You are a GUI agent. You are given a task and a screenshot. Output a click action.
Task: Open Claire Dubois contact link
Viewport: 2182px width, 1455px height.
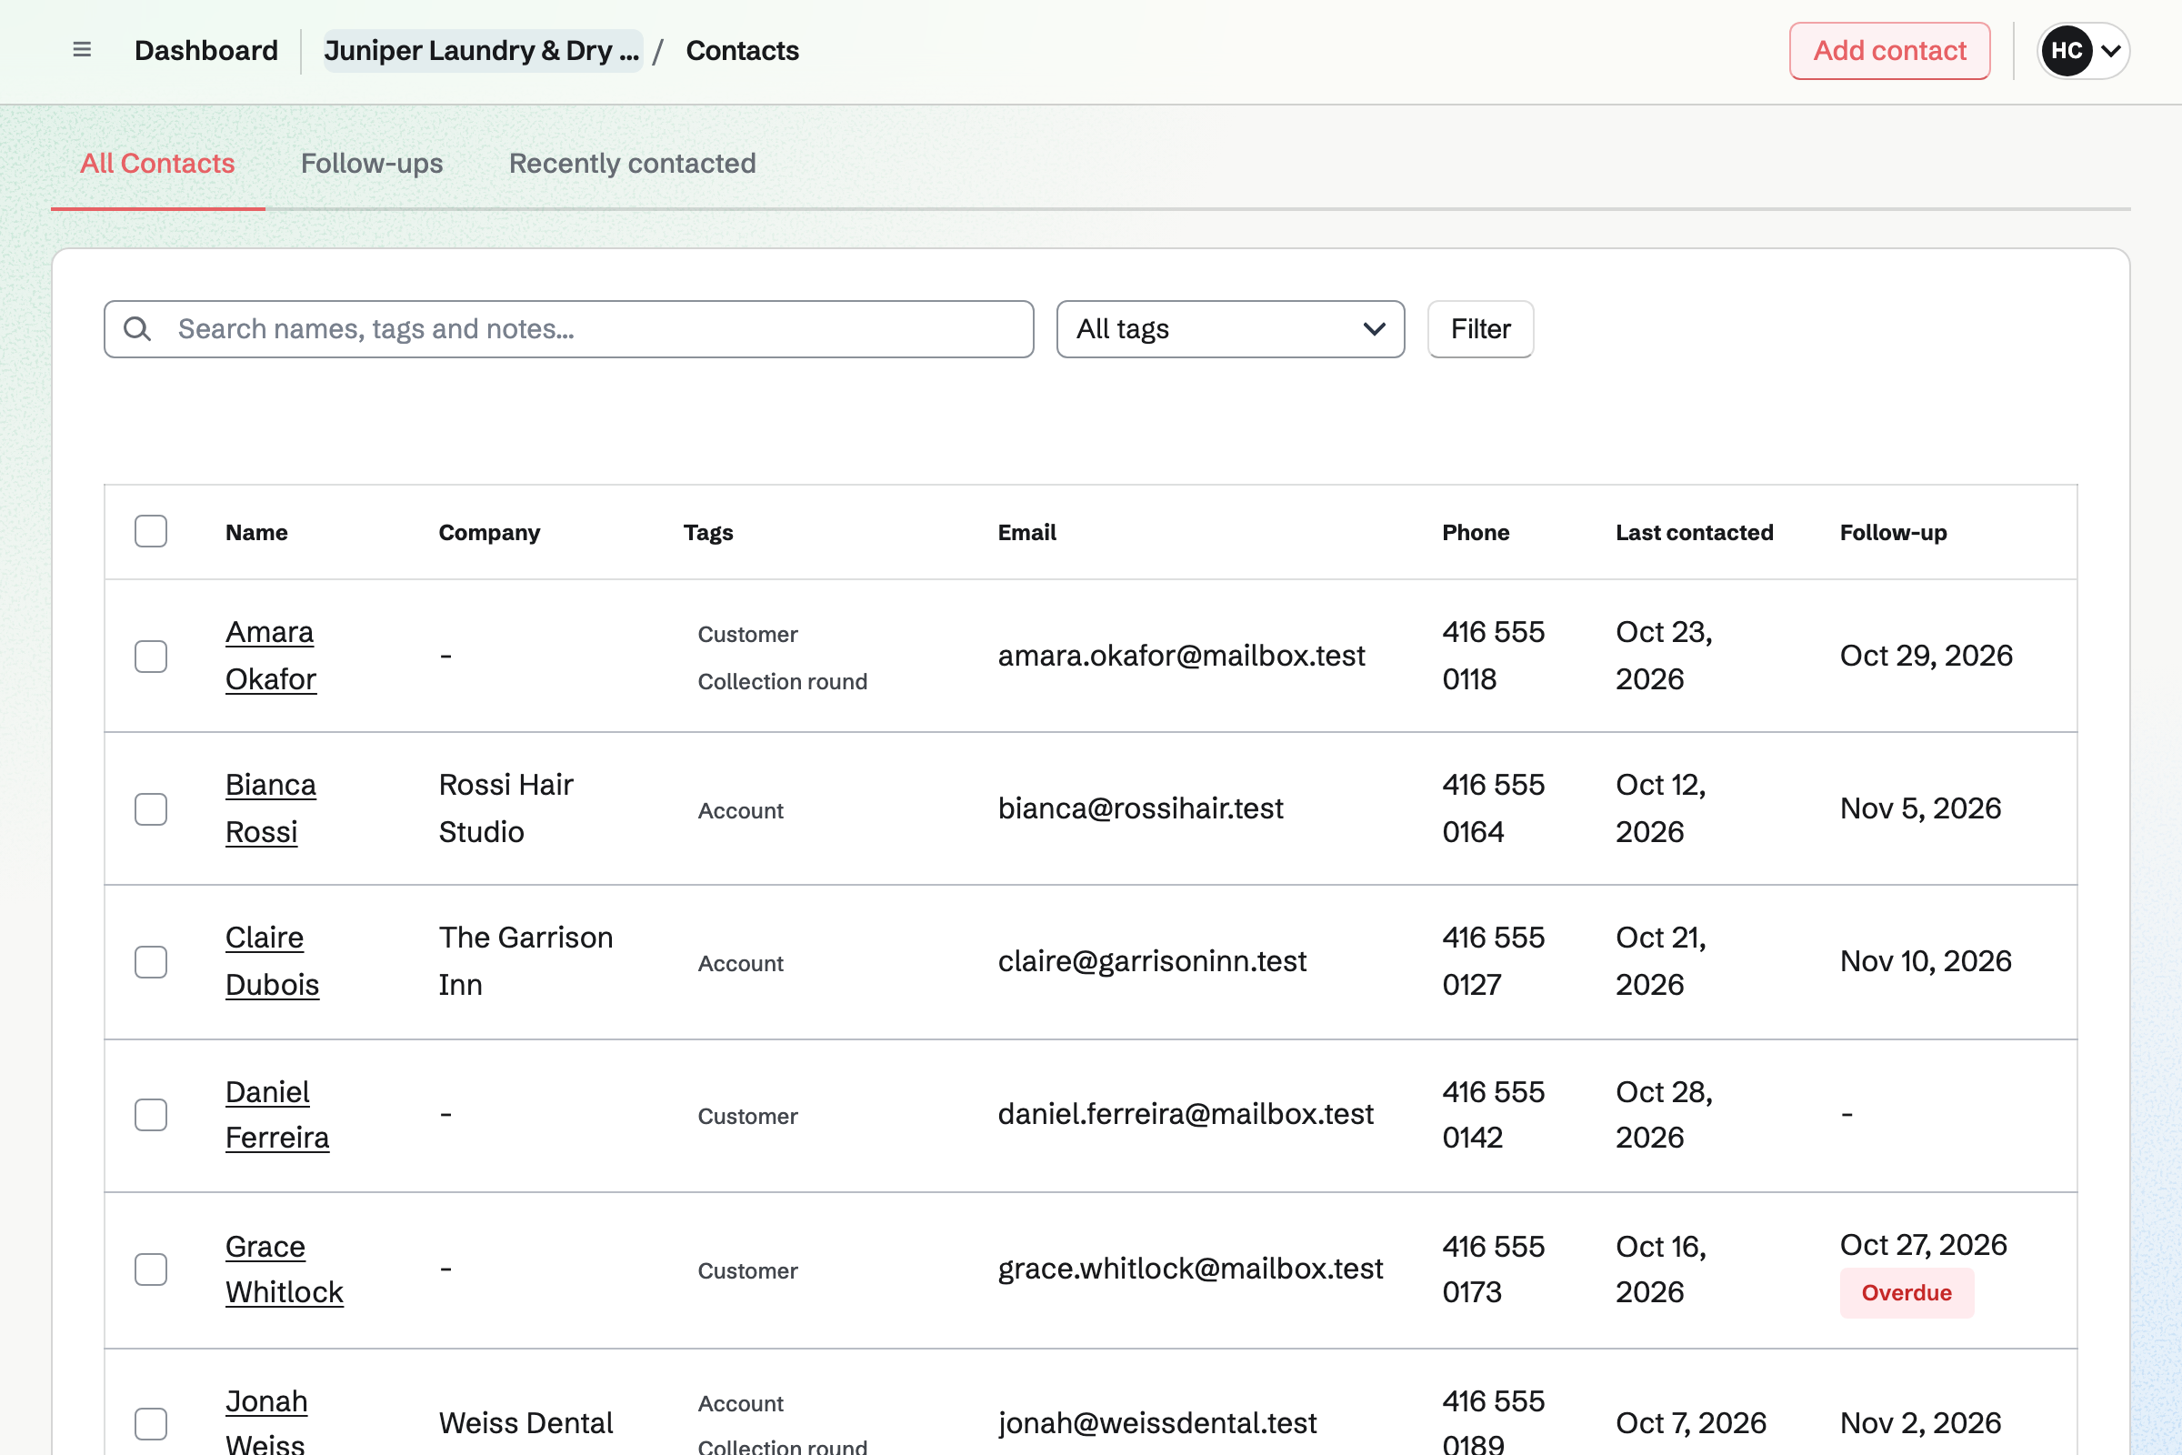point(272,961)
